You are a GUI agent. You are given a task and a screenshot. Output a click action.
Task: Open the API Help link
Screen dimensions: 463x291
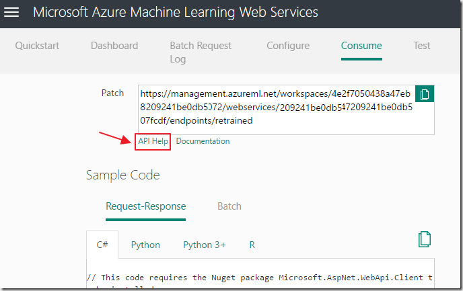click(153, 141)
